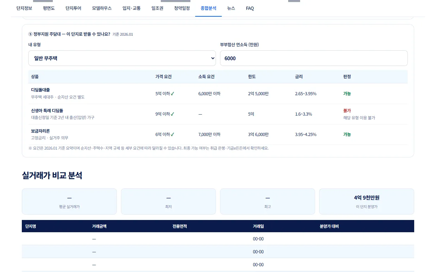The height and width of the screenshot is (272, 436).
Task: Open the 청약일정 tab
Action: [x=182, y=8]
